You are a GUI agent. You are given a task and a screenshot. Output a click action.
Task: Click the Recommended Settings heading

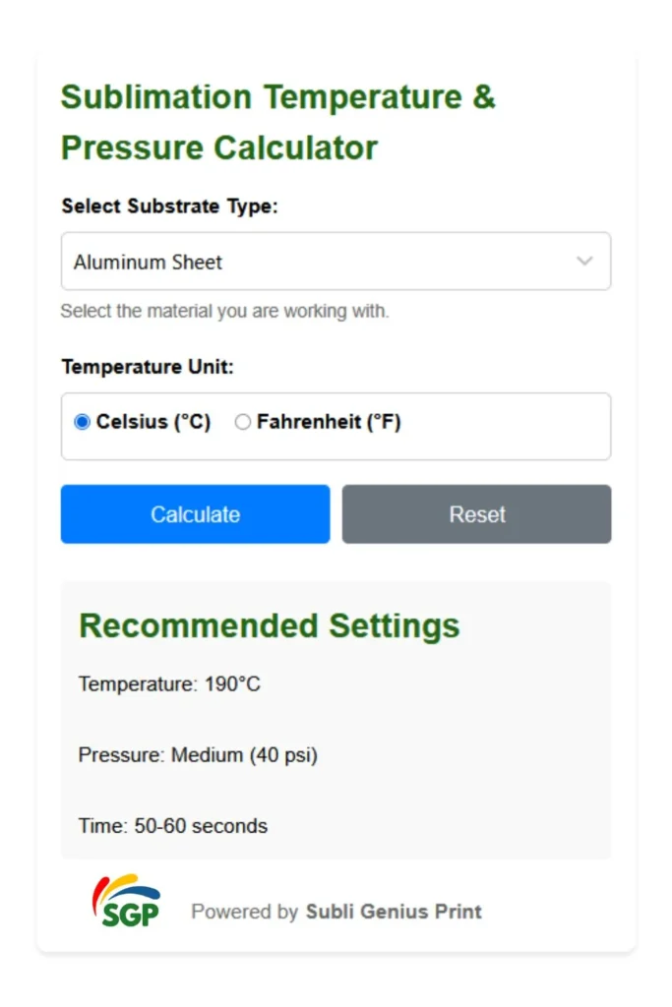pyautogui.click(x=269, y=626)
